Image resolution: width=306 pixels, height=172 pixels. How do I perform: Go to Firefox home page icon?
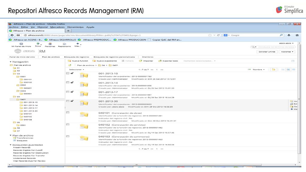click(x=297, y=35)
